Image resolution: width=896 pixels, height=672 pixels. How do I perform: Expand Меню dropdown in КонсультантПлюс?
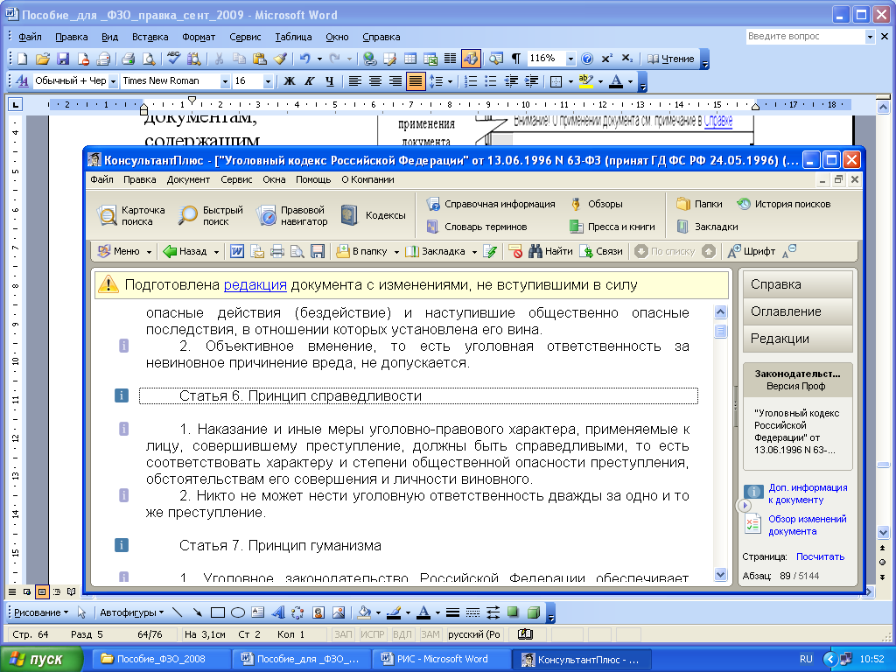[149, 252]
